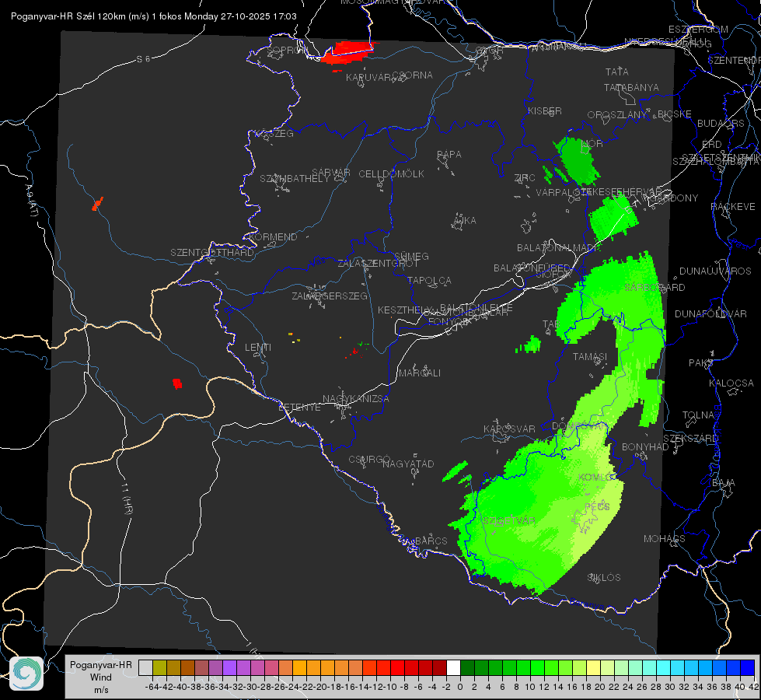Pick the pale yellow swatch between 18 and 20
Image resolution: width=761 pixels, height=700 pixels.
pos(593,667)
